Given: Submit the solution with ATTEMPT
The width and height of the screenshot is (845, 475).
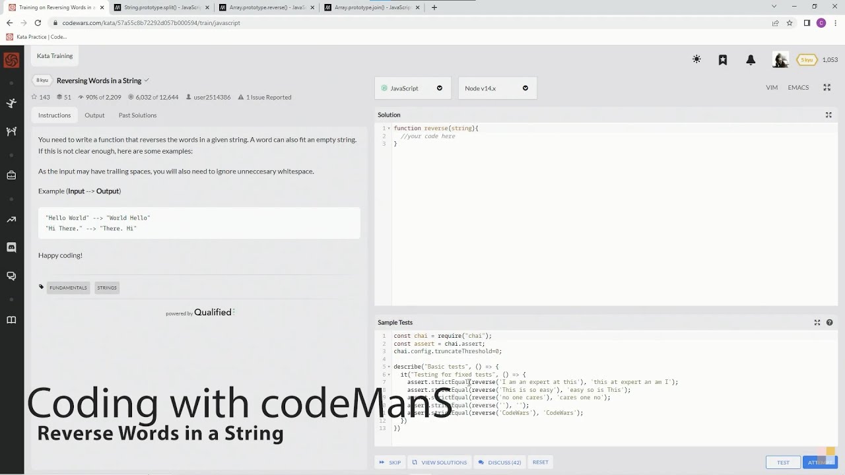Looking at the screenshot, I should coord(819,462).
